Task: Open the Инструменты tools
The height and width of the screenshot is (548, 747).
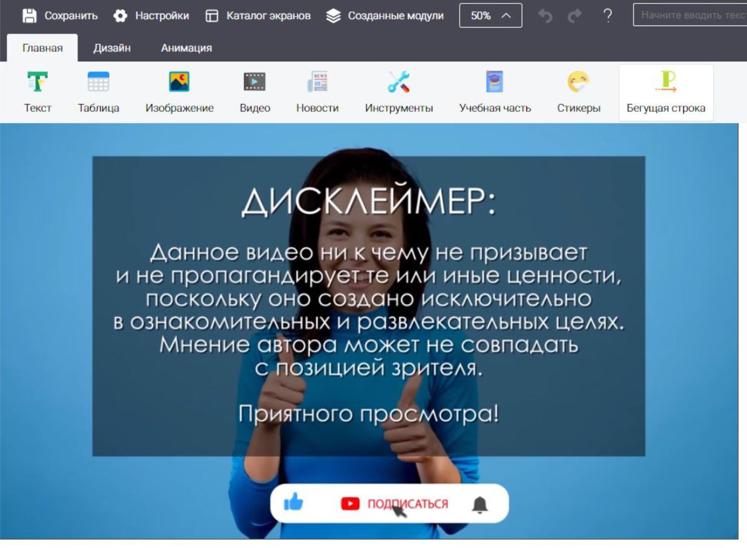Action: [x=399, y=92]
